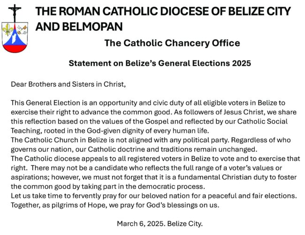Click the "Dear Brothers and Sisters in Christ" salutation
The height and width of the screenshot is (235, 305).
click(69, 84)
